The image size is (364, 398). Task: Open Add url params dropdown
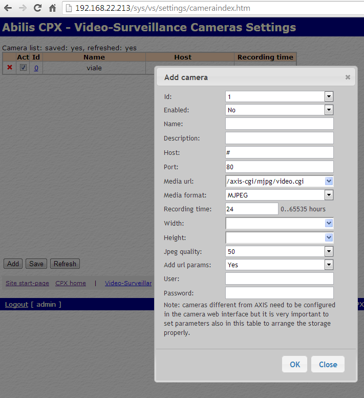279,265
